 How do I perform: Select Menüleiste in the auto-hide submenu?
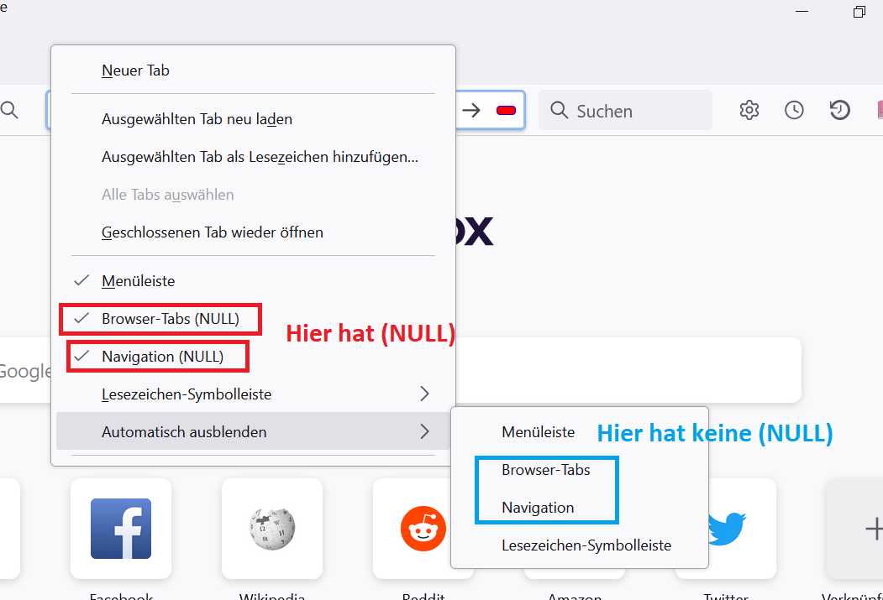(x=580, y=432)
